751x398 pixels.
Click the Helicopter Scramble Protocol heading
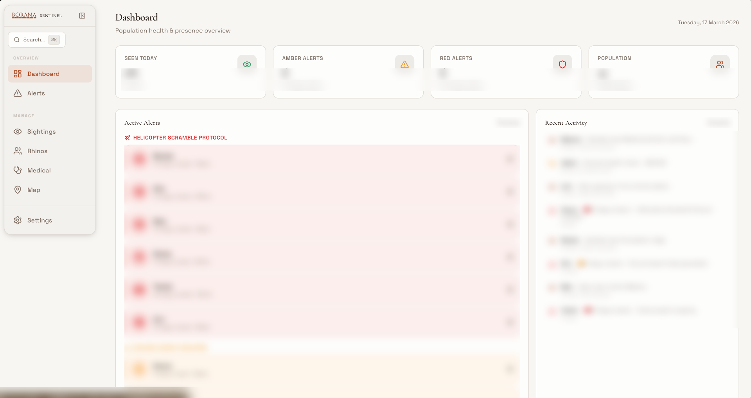pos(180,138)
